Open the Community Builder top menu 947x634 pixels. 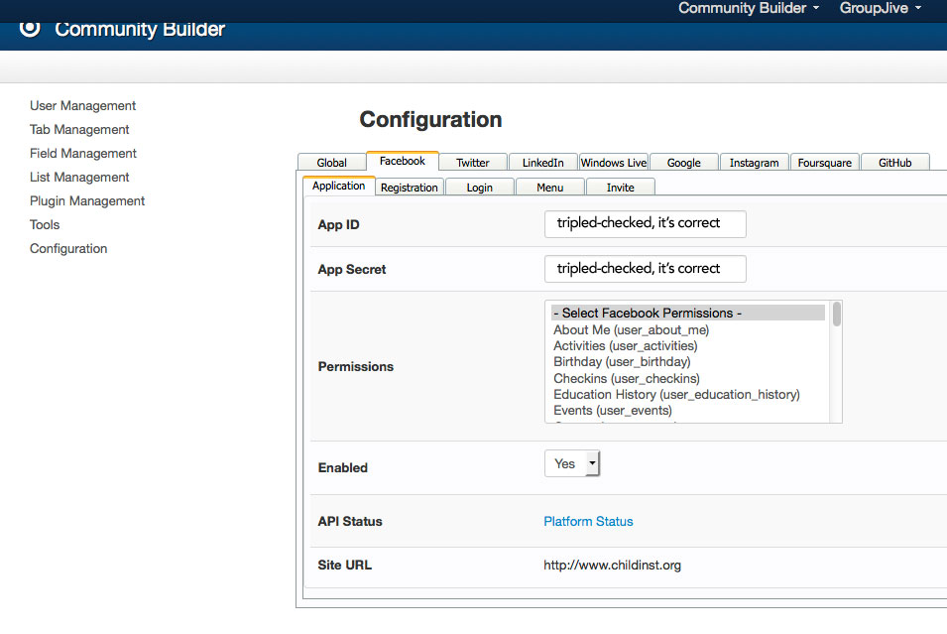tap(749, 9)
